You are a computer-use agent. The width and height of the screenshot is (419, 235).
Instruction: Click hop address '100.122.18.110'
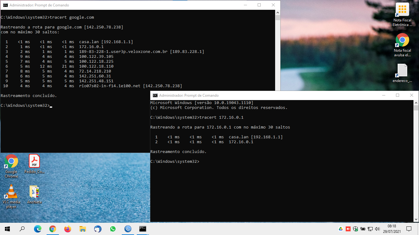[x=96, y=66]
